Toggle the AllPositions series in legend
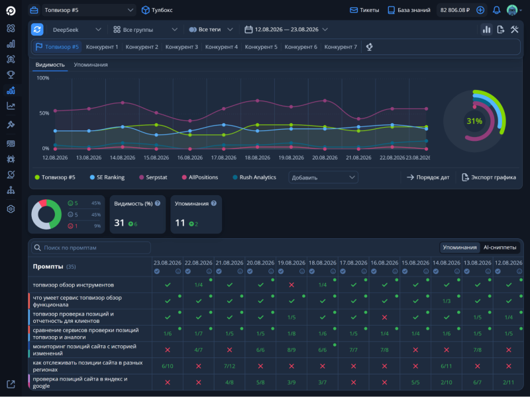 (200, 177)
